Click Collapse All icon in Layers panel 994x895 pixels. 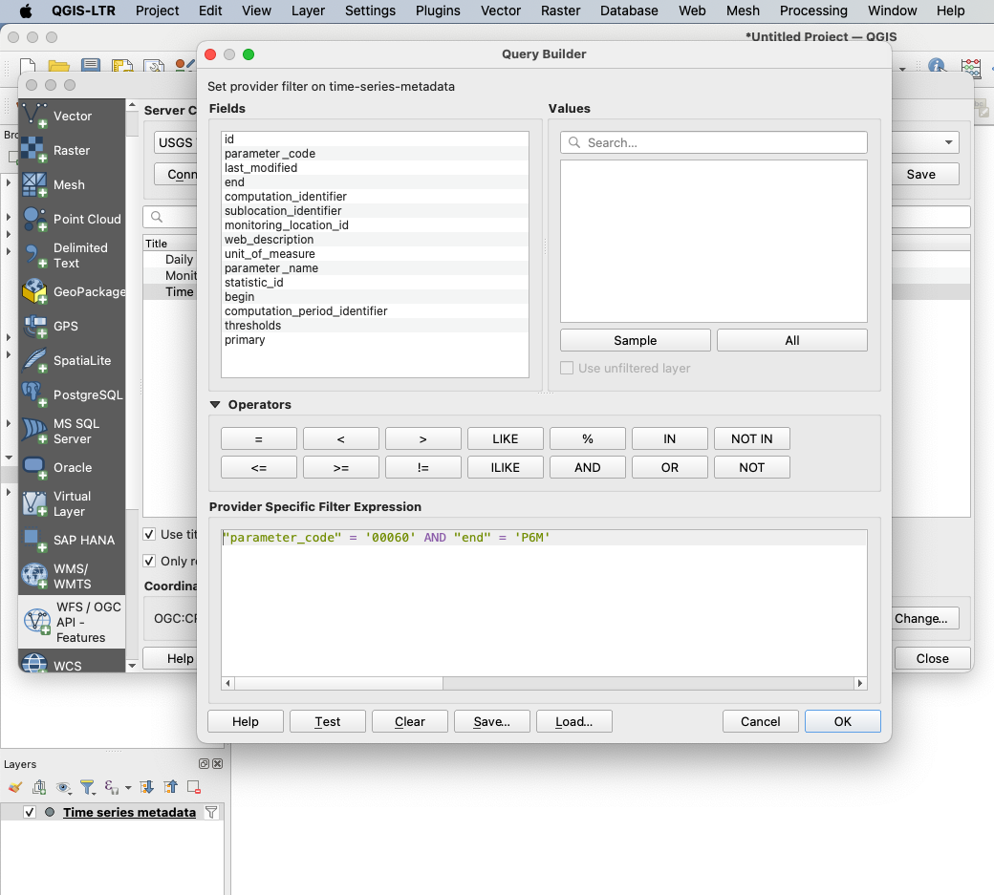pos(170,787)
